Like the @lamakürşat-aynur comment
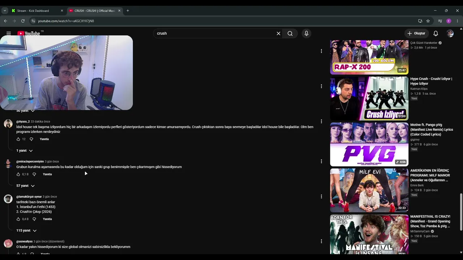Image resolution: width=463 pixels, height=260 pixels. point(18,219)
